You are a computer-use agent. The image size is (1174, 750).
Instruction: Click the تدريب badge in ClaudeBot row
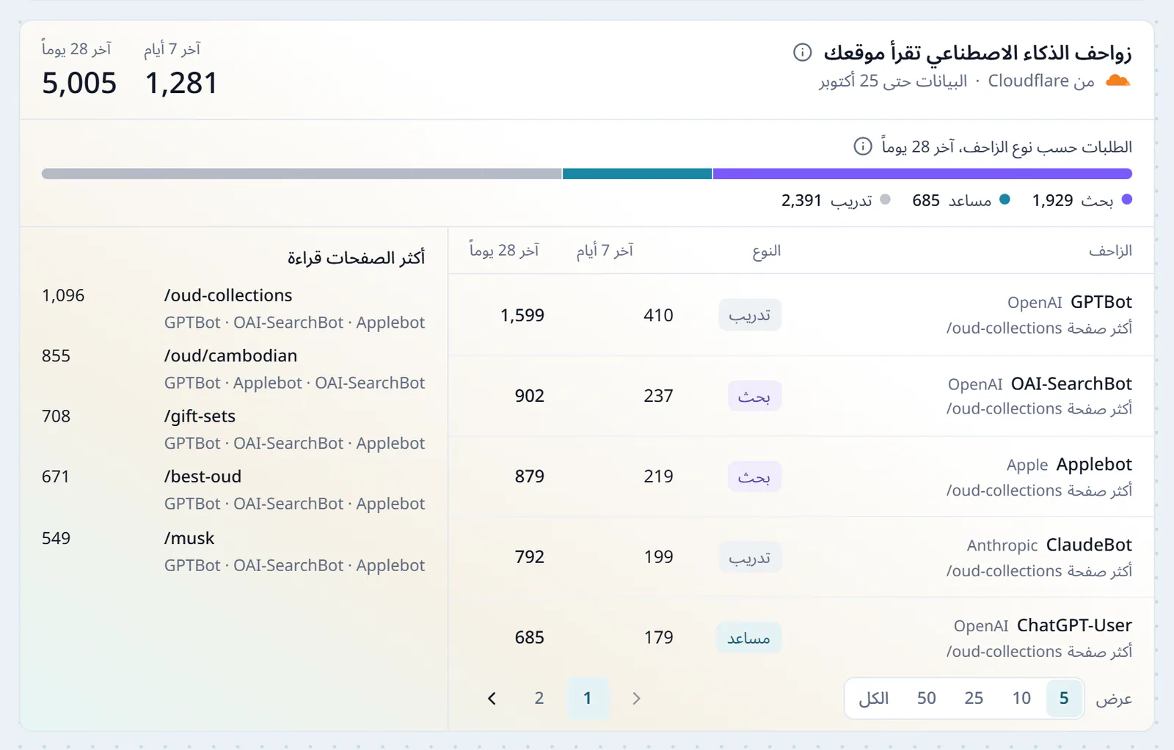(x=750, y=557)
